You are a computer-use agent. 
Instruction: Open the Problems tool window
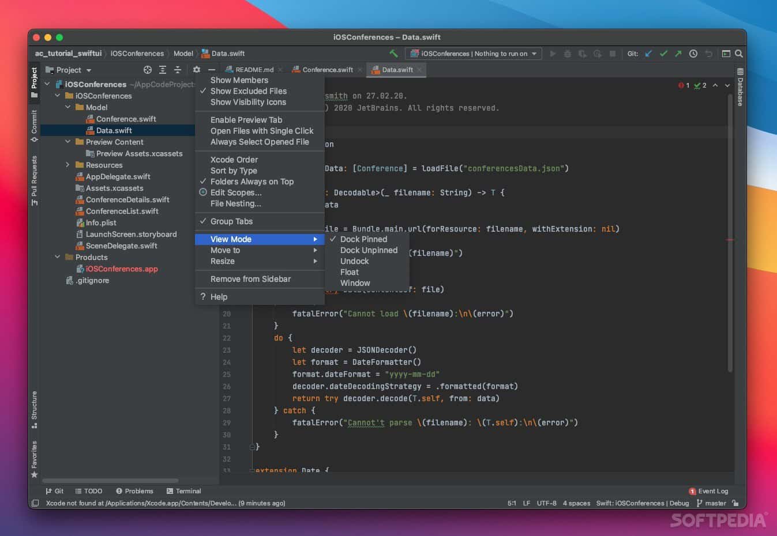[x=134, y=491]
